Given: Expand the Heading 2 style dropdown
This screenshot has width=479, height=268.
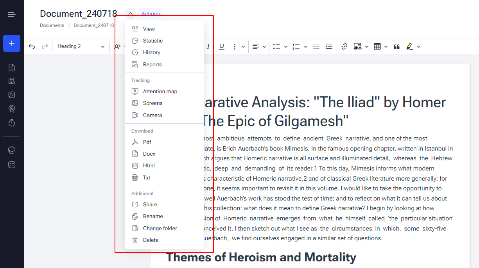Looking at the screenshot, I should [81, 46].
